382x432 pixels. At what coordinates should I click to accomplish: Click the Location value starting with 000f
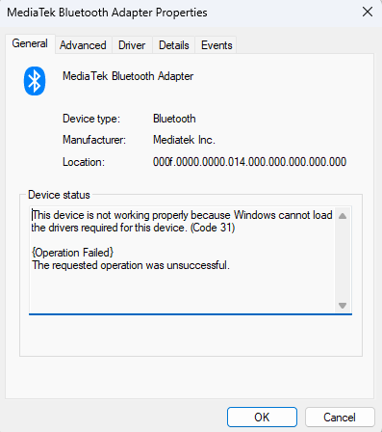point(249,162)
